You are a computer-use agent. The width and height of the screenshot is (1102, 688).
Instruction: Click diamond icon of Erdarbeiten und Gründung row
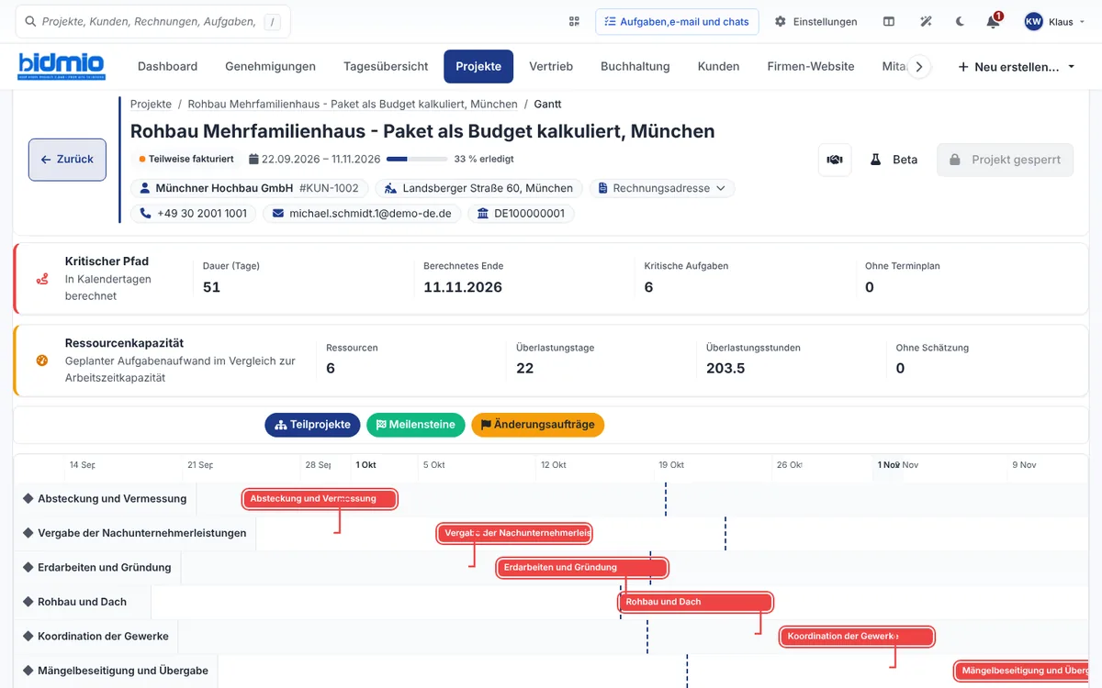click(x=28, y=568)
